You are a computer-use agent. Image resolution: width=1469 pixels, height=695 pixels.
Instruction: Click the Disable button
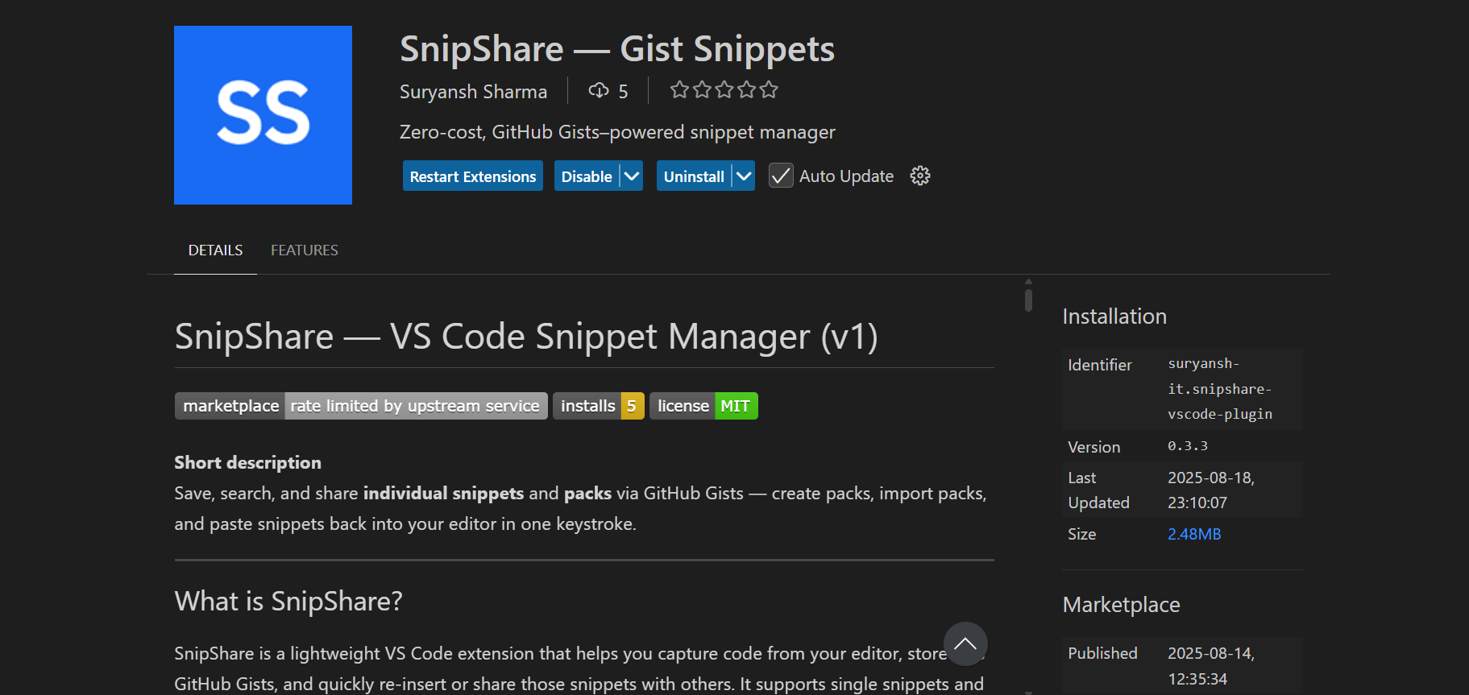[586, 176]
